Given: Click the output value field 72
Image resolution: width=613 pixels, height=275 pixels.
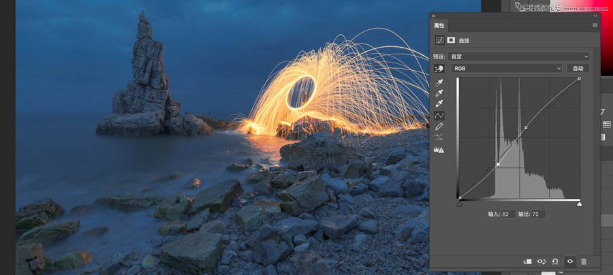Looking at the screenshot, I should pyautogui.click(x=538, y=214).
